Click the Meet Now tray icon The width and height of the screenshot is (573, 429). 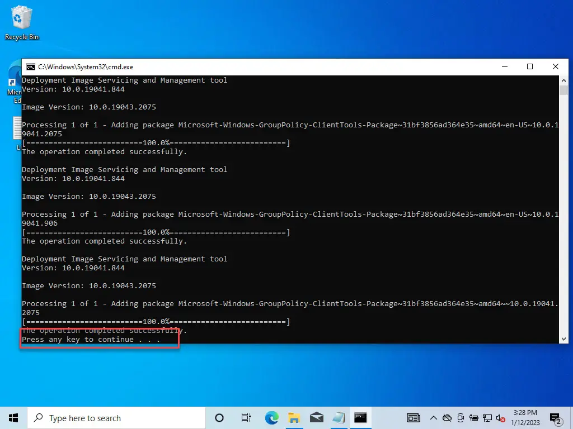[461, 418]
